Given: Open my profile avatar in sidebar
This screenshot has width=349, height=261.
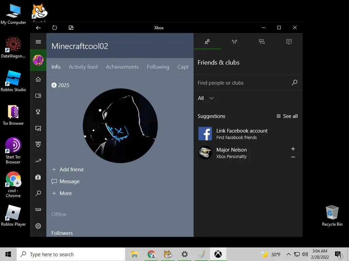Looking at the screenshot, I should coord(38,60).
